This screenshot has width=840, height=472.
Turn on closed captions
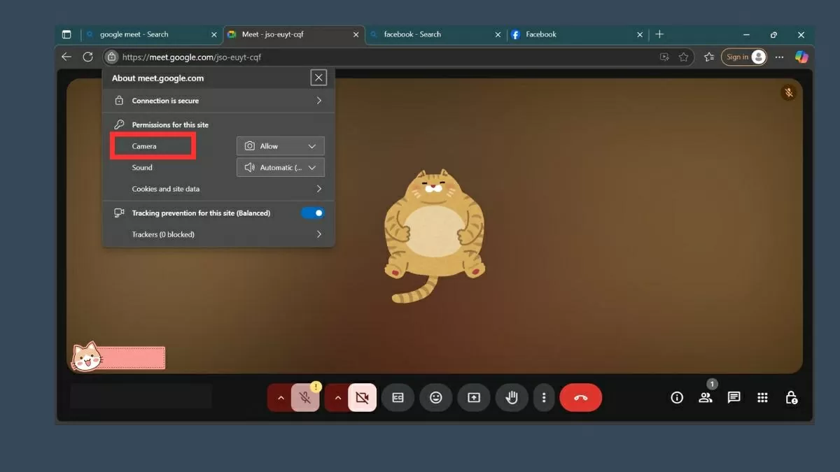(398, 398)
